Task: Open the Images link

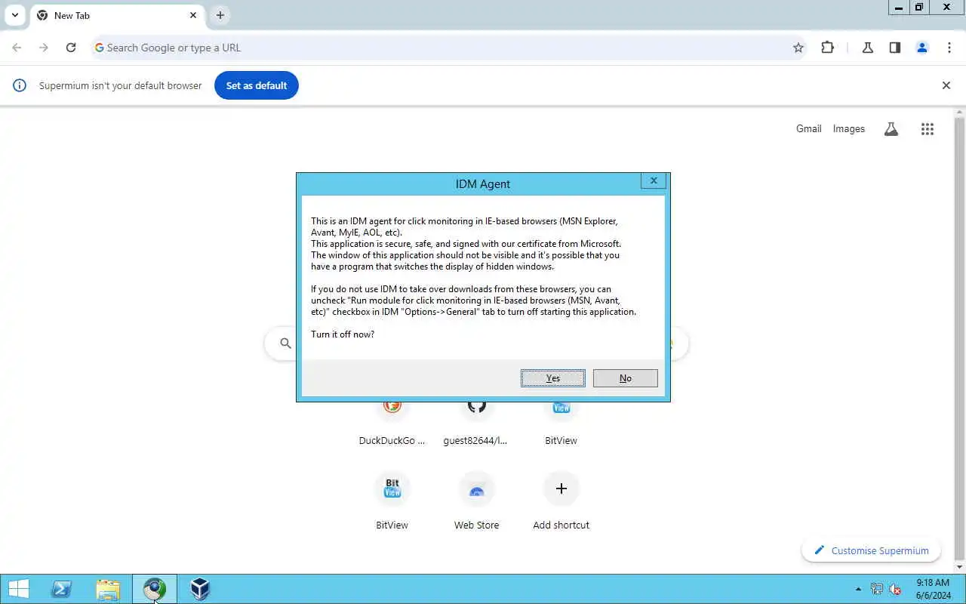Action: click(x=849, y=129)
